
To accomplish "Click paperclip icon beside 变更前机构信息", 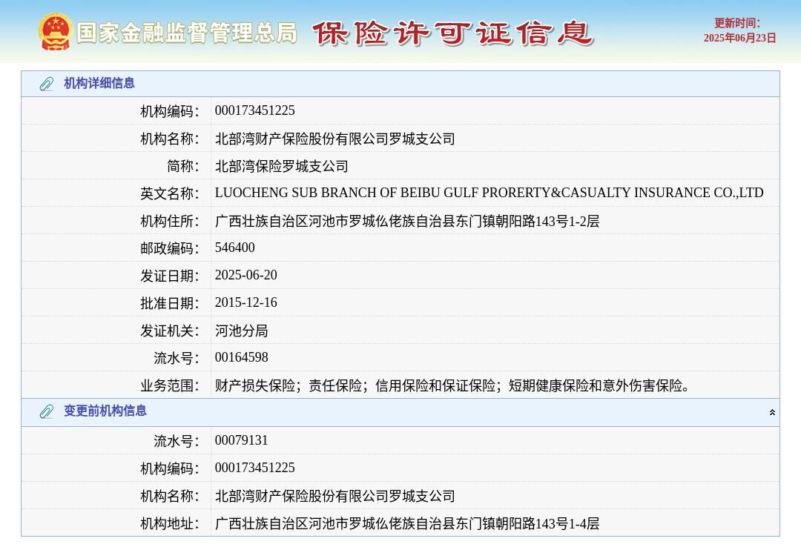I will click(47, 411).
